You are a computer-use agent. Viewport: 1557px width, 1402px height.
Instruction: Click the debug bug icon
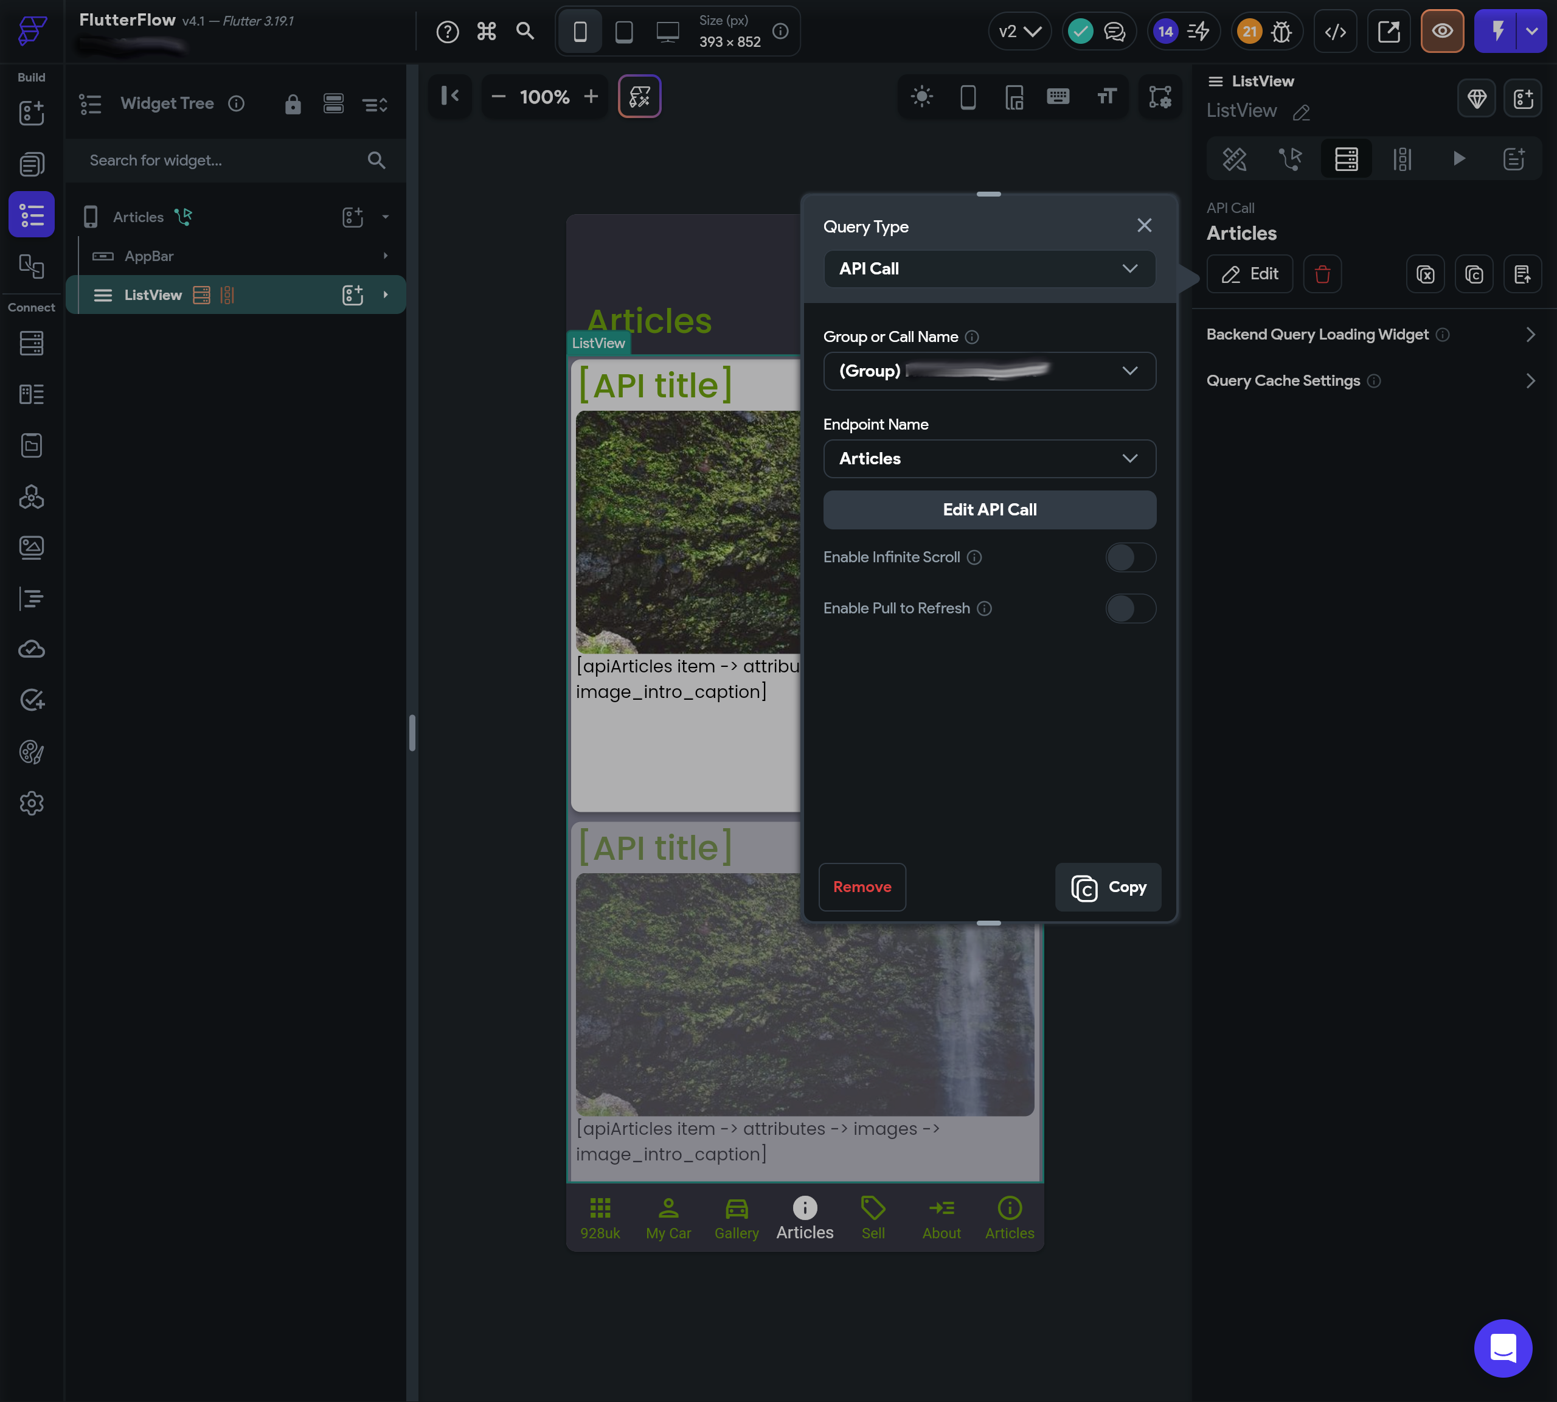(1281, 32)
